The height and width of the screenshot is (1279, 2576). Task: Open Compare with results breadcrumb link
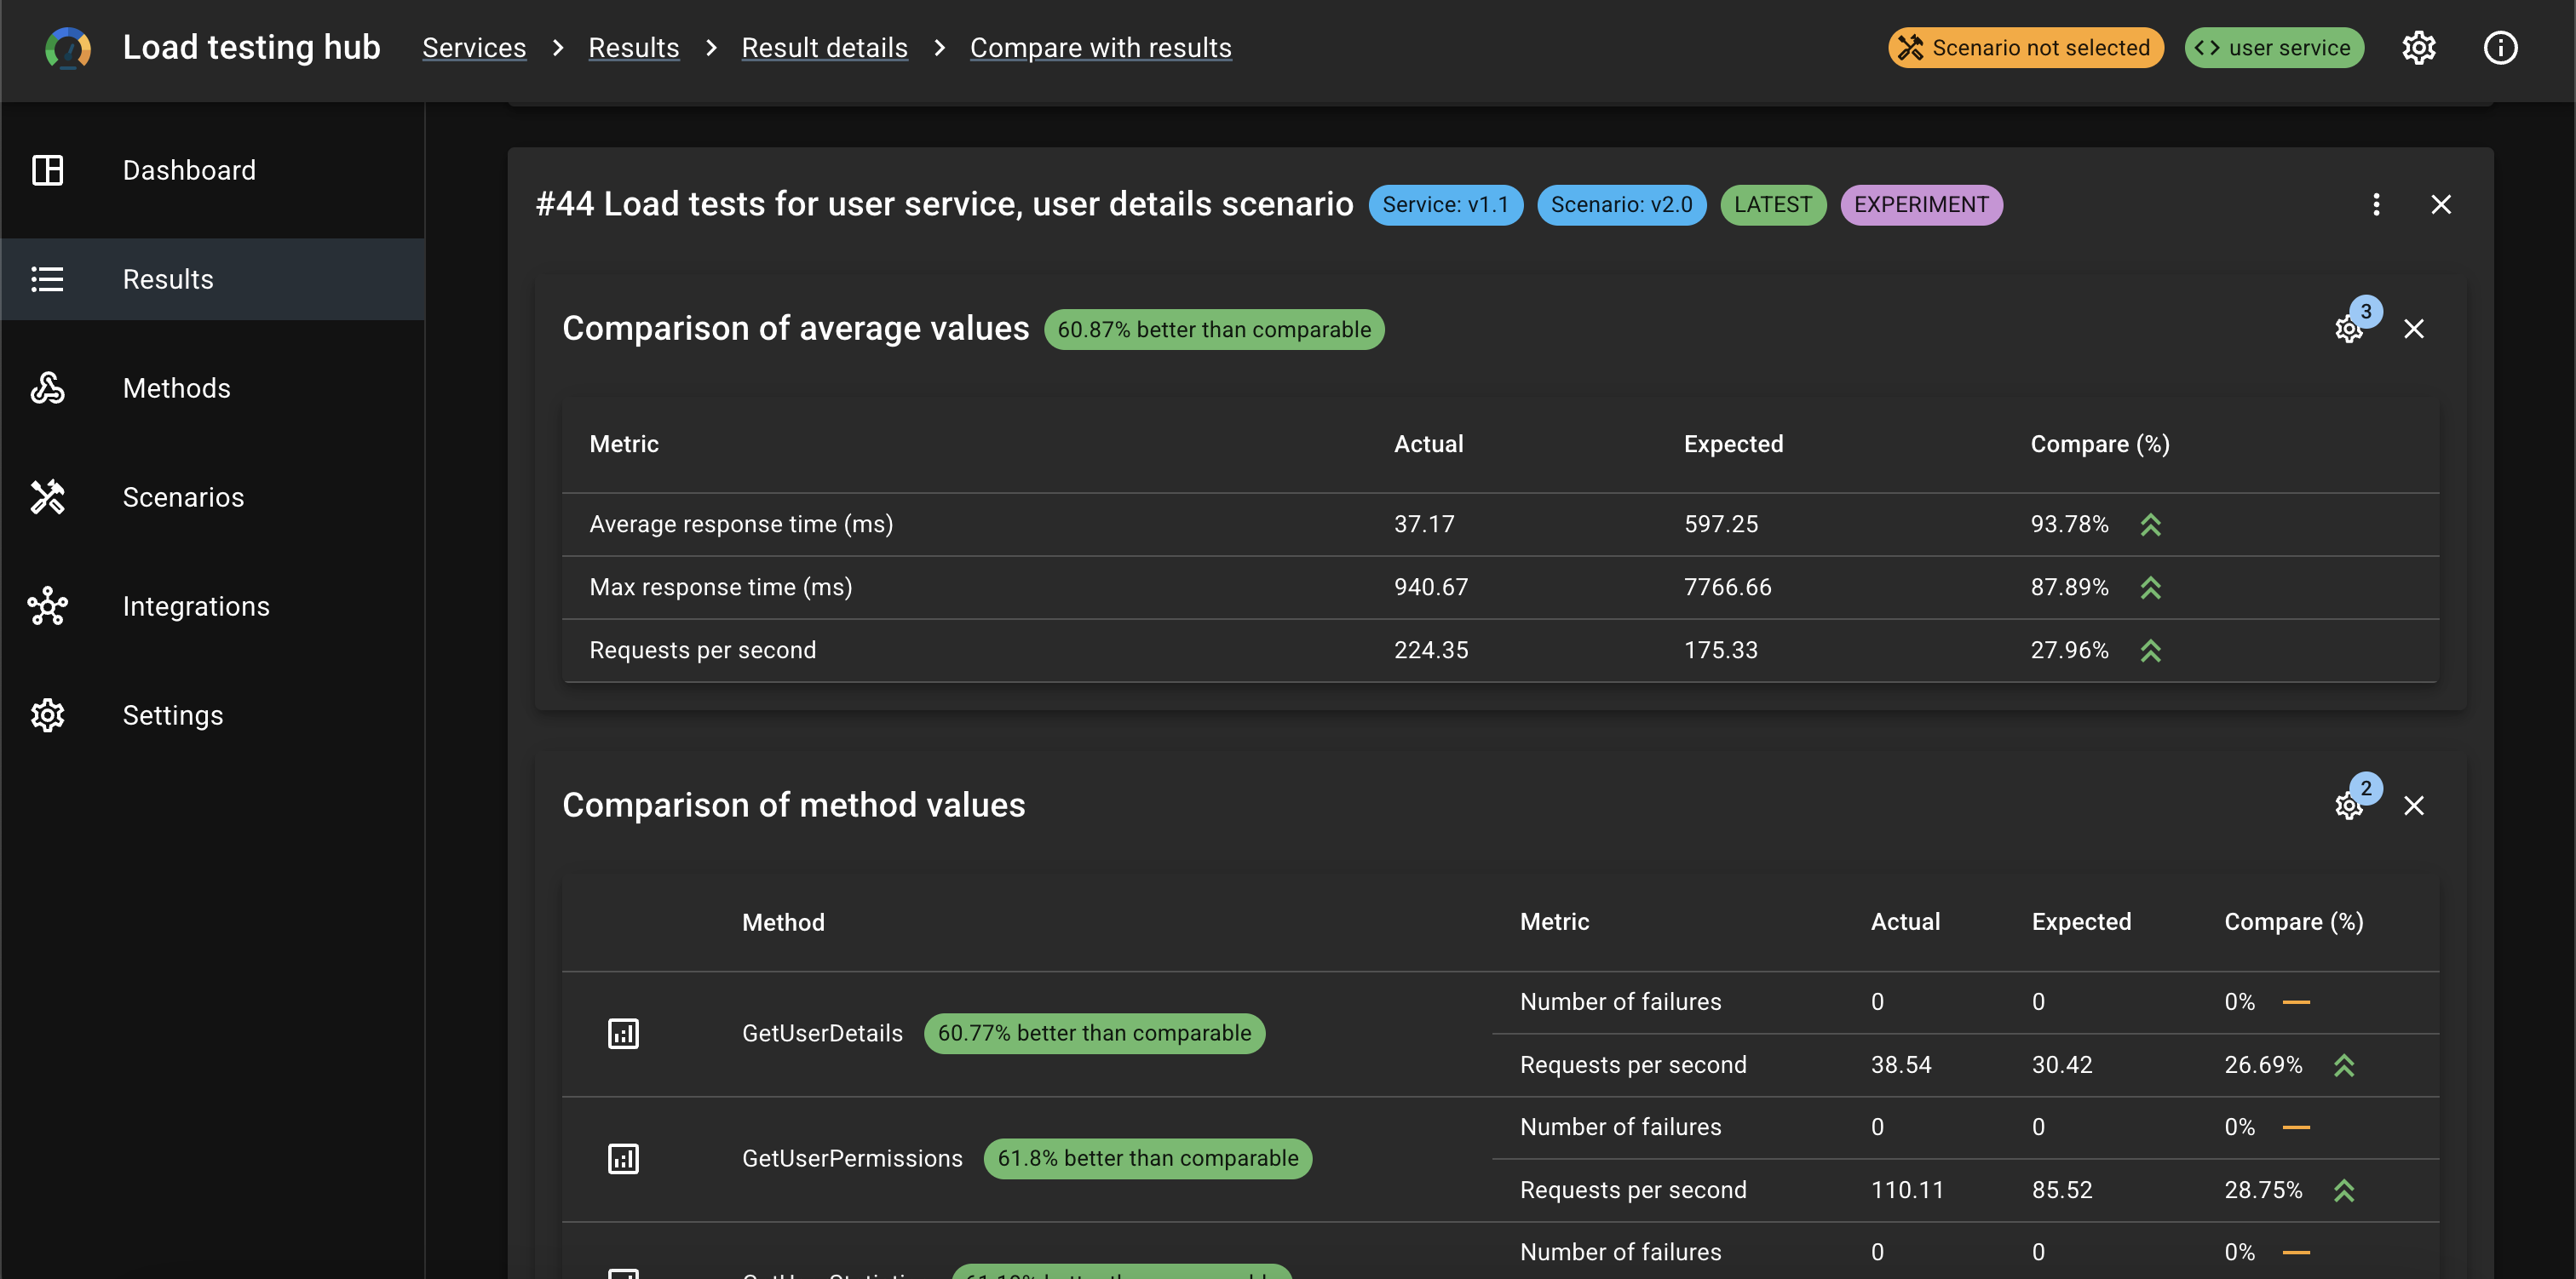pyautogui.click(x=1101, y=48)
